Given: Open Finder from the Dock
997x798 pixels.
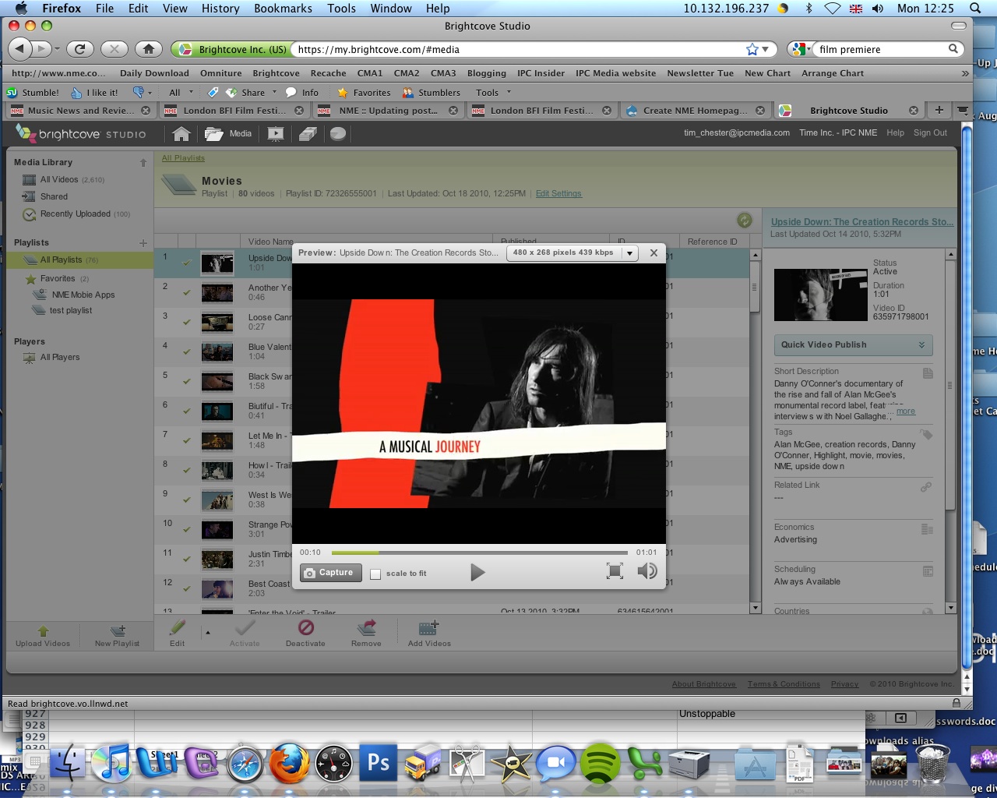Looking at the screenshot, I should [68, 763].
